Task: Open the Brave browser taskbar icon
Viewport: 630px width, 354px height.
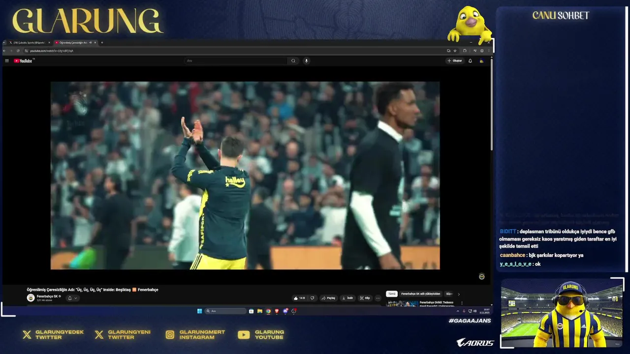Action: [277, 311]
